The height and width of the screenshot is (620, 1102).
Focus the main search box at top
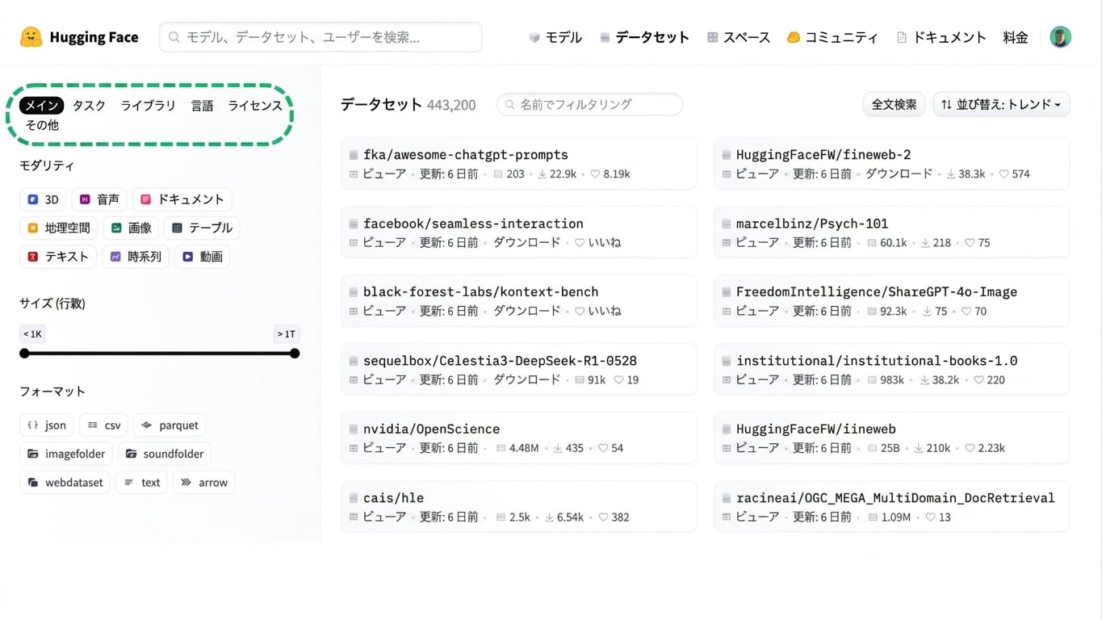(x=321, y=37)
